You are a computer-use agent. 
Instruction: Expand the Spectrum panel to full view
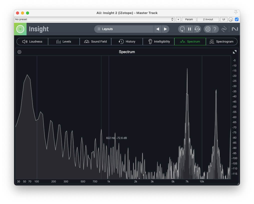point(234,52)
